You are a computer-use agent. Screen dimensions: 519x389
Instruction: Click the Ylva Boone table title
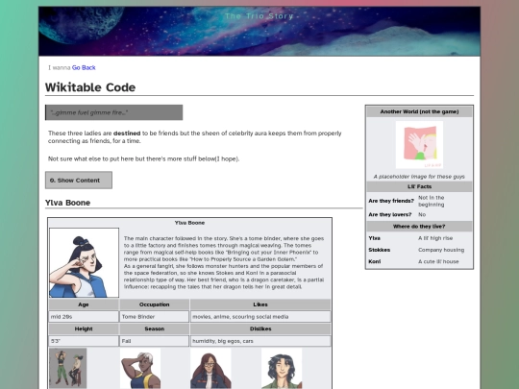pos(189,223)
